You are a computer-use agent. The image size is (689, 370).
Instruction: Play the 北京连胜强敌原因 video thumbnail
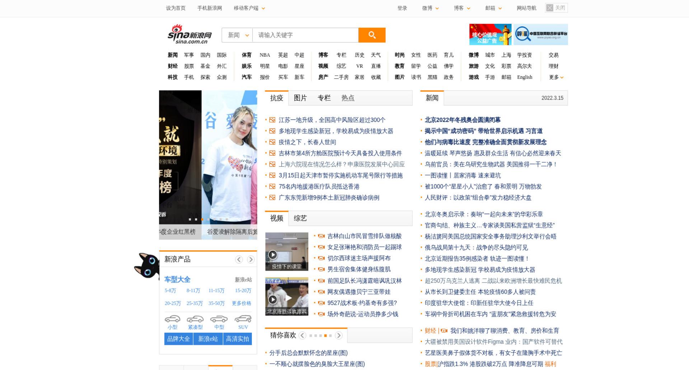287,297
